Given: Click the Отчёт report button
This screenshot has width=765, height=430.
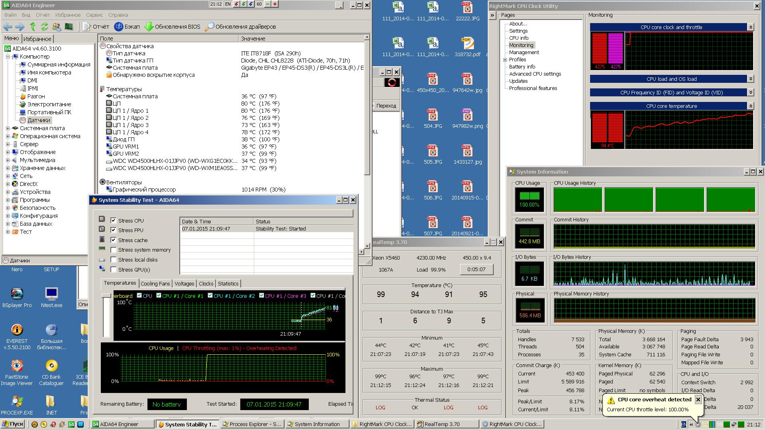Looking at the screenshot, I should point(96,27).
